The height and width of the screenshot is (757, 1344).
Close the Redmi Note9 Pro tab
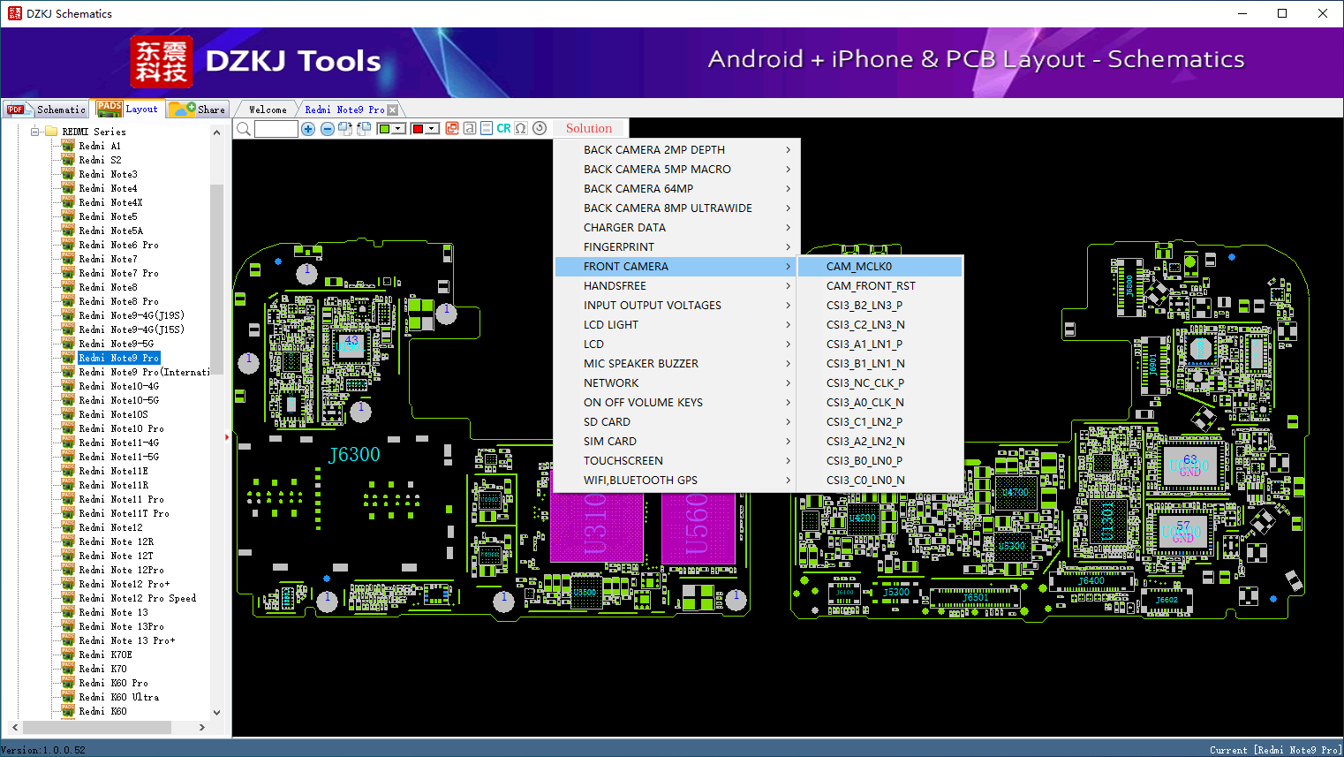click(393, 110)
